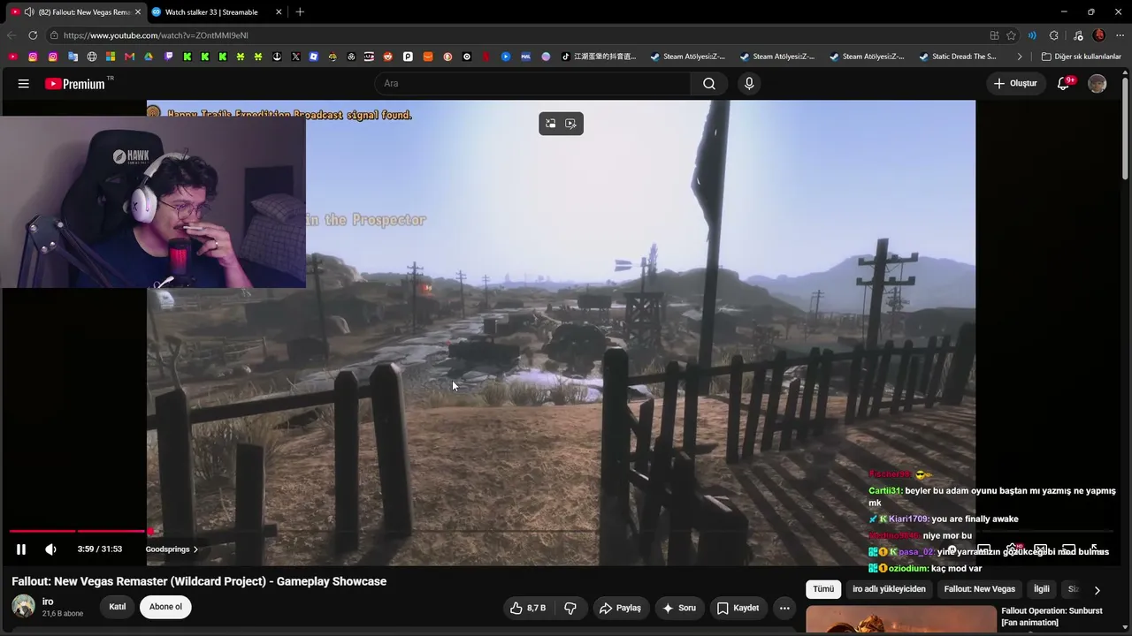This screenshot has width=1132, height=636.
Task: Start voice search with the microphone
Action: tap(749, 84)
